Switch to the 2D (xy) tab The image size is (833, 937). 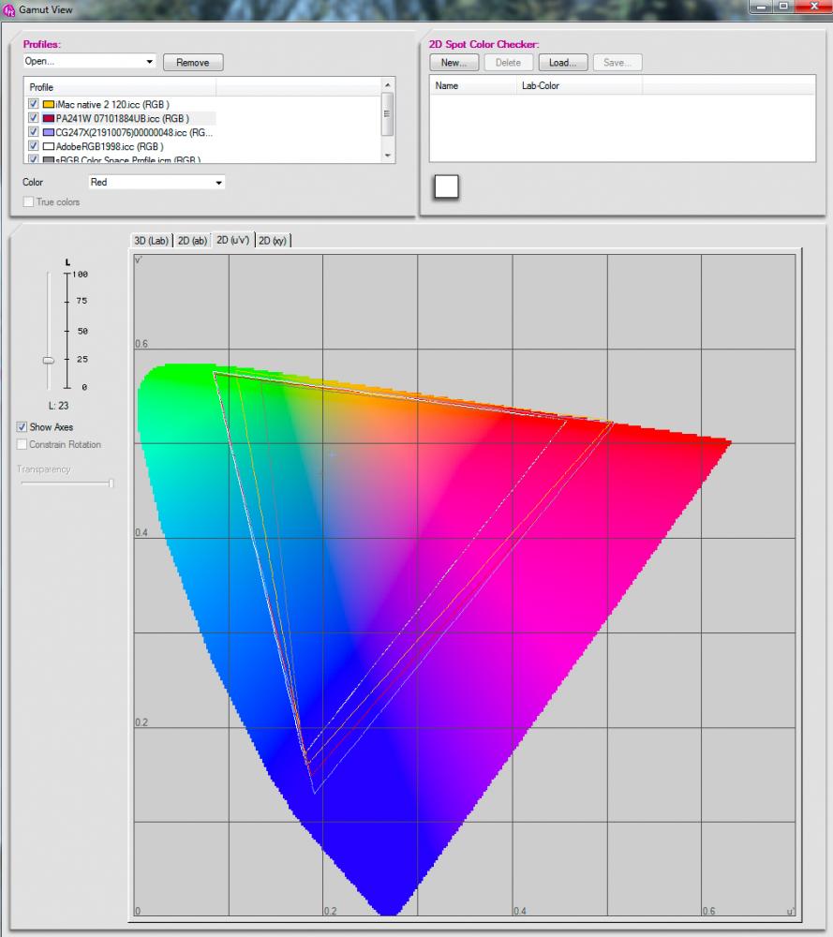coord(273,241)
